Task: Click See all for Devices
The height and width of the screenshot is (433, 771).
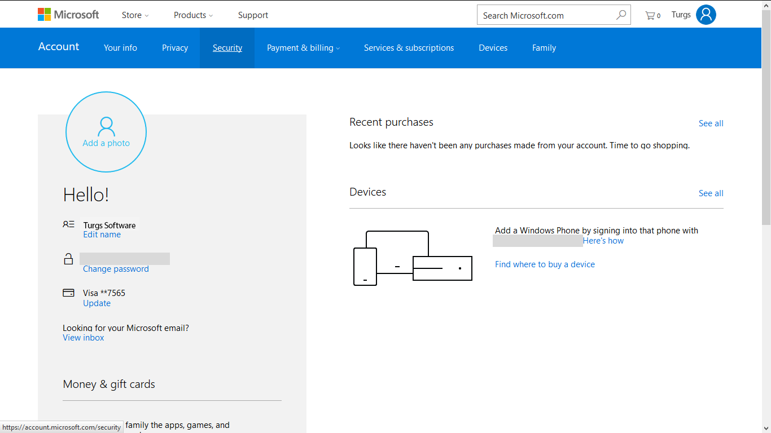Action: [711, 193]
